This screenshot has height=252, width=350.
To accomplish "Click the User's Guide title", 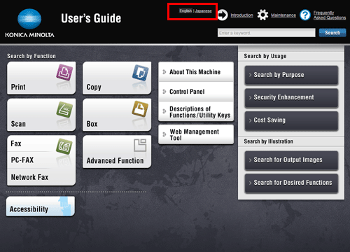I will click(x=91, y=18).
